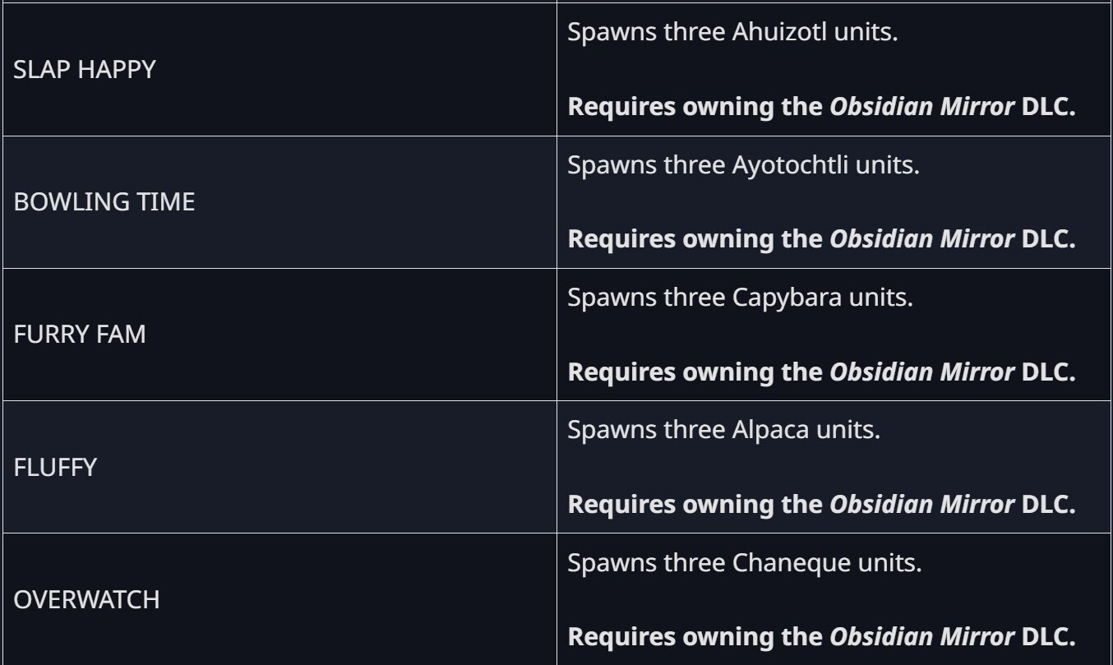1113x665 pixels.
Task: Click the OVERWATCH cheat code text
Action: [86, 600]
